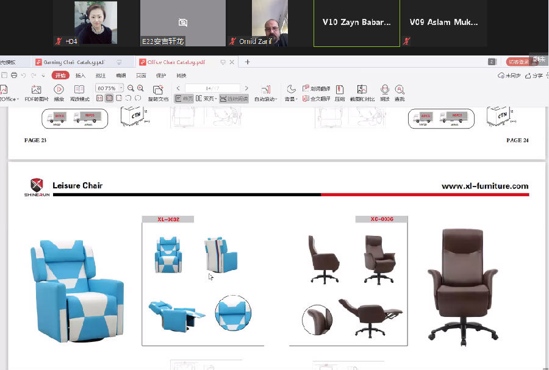Expand the double page (双页) dropdown arrow
The height and width of the screenshot is (370, 549).
click(x=216, y=99)
